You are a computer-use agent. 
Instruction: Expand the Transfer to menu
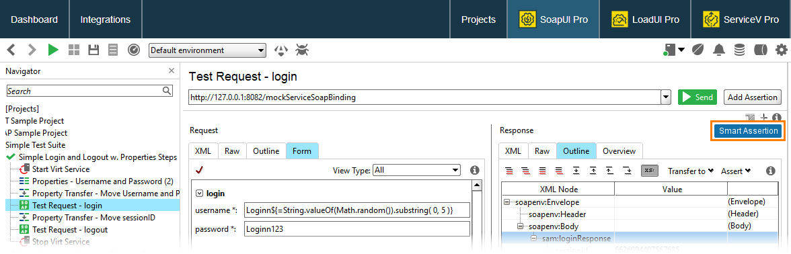coord(691,171)
